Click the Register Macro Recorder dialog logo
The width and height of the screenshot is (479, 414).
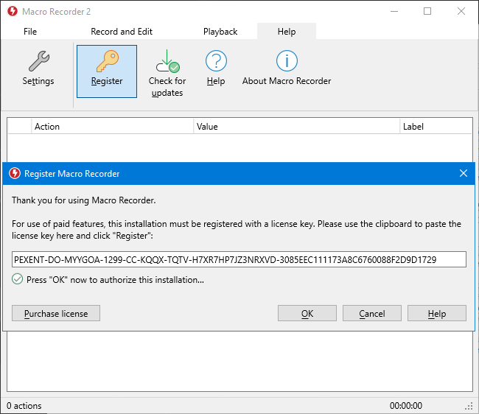pyautogui.click(x=14, y=173)
